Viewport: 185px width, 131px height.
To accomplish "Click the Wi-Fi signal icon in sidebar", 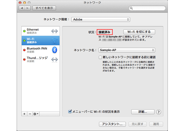I will [x=54, y=40].
